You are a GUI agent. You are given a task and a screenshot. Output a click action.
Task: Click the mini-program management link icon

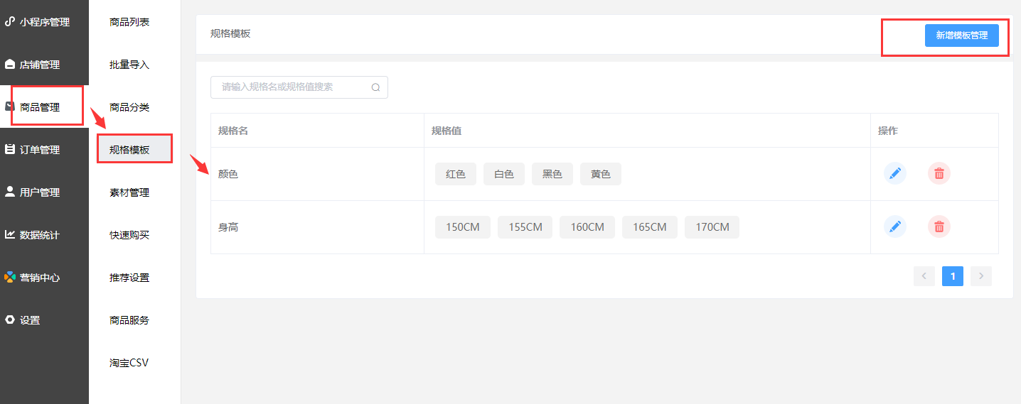coord(10,21)
